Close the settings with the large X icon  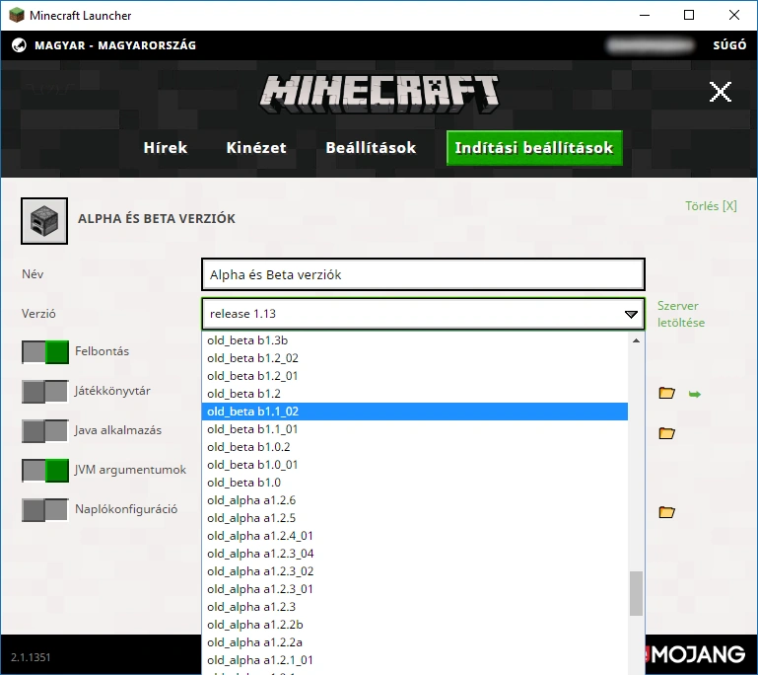pos(721,92)
